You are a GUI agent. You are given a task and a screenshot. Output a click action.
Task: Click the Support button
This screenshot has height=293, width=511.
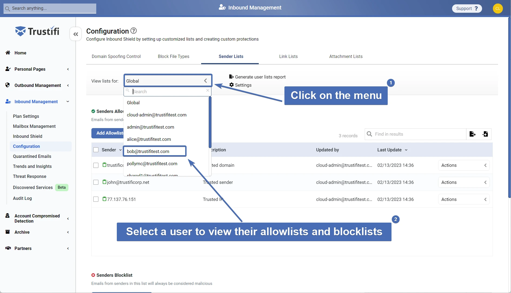467,8
